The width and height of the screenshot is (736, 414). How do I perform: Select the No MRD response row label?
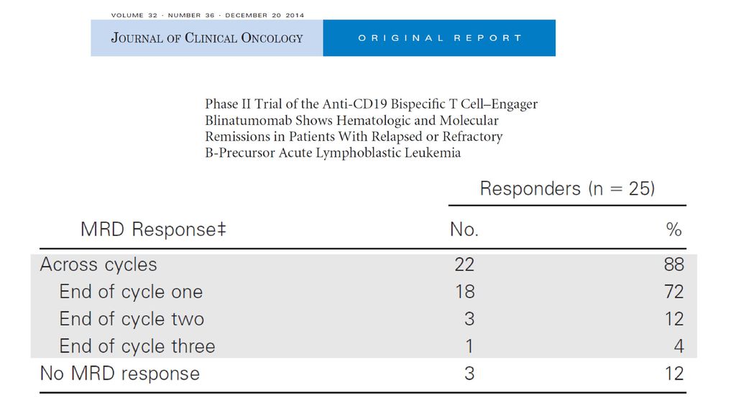pos(120,374)
